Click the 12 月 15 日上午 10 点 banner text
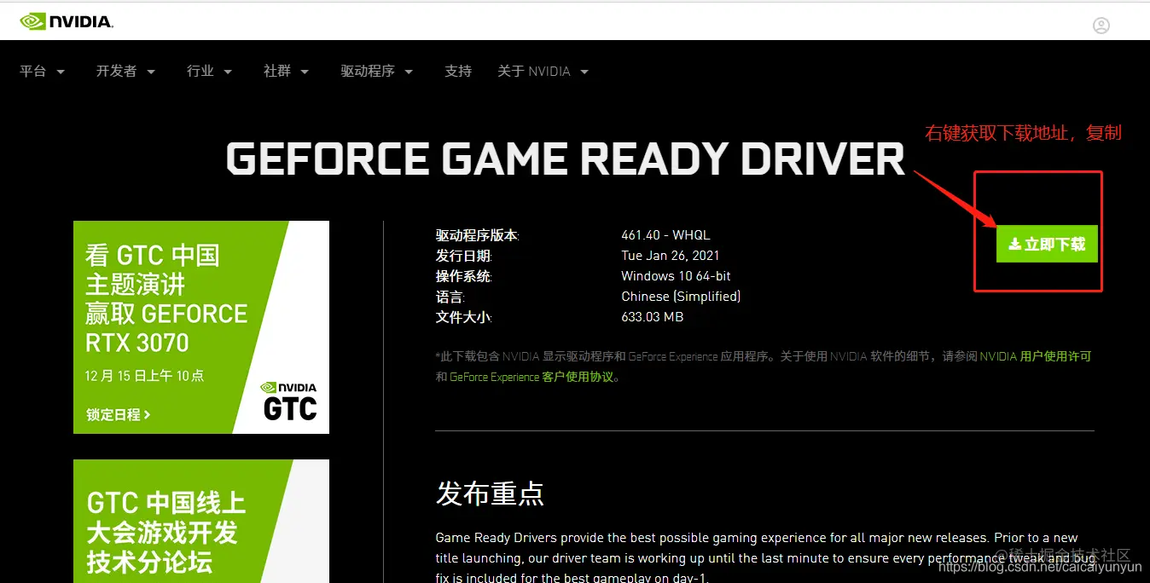Image resolution: width=1150 pixels, height=583 pixels. click(x=144, y=376)
